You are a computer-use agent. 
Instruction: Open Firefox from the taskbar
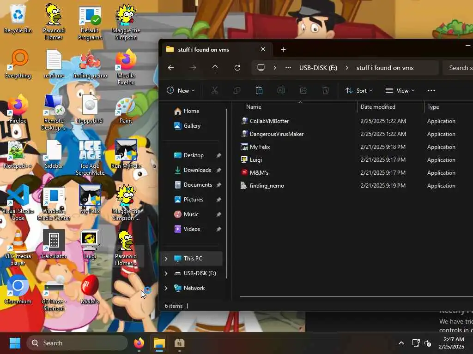139,343
